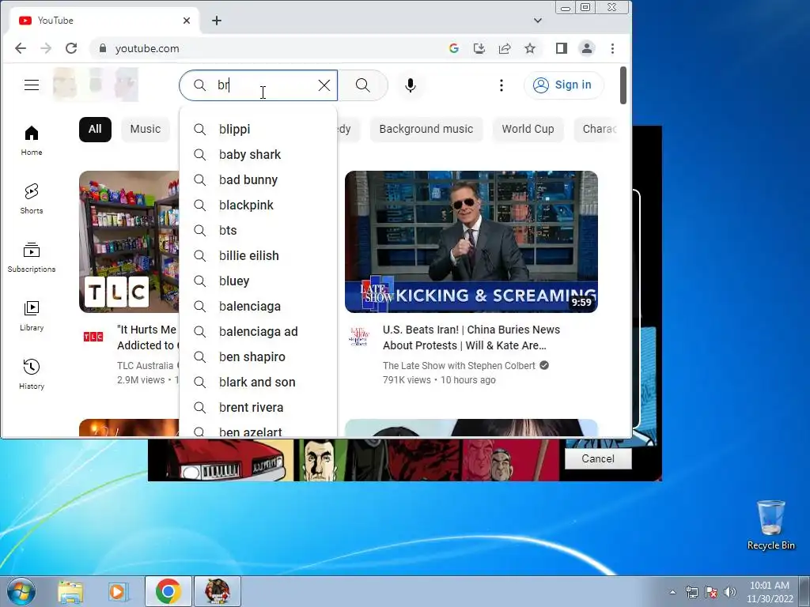Viewport: 810px width, 607px height.
Task: Click the install app icon in address bar
Action: click(479, 48)
